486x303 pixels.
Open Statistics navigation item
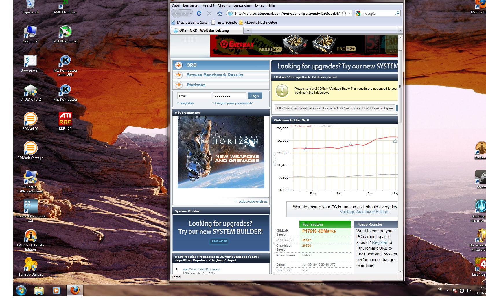(221, 85)
